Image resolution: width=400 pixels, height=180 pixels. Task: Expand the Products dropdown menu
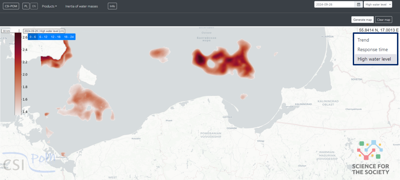click(49, 6)
